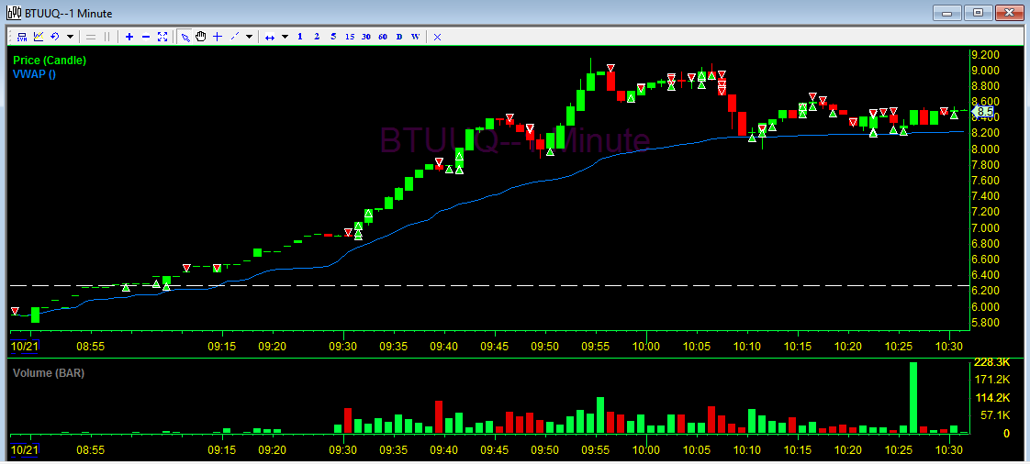Zoom out with the minus icon
The image size is (1030, 464).
tap(146, 37)
